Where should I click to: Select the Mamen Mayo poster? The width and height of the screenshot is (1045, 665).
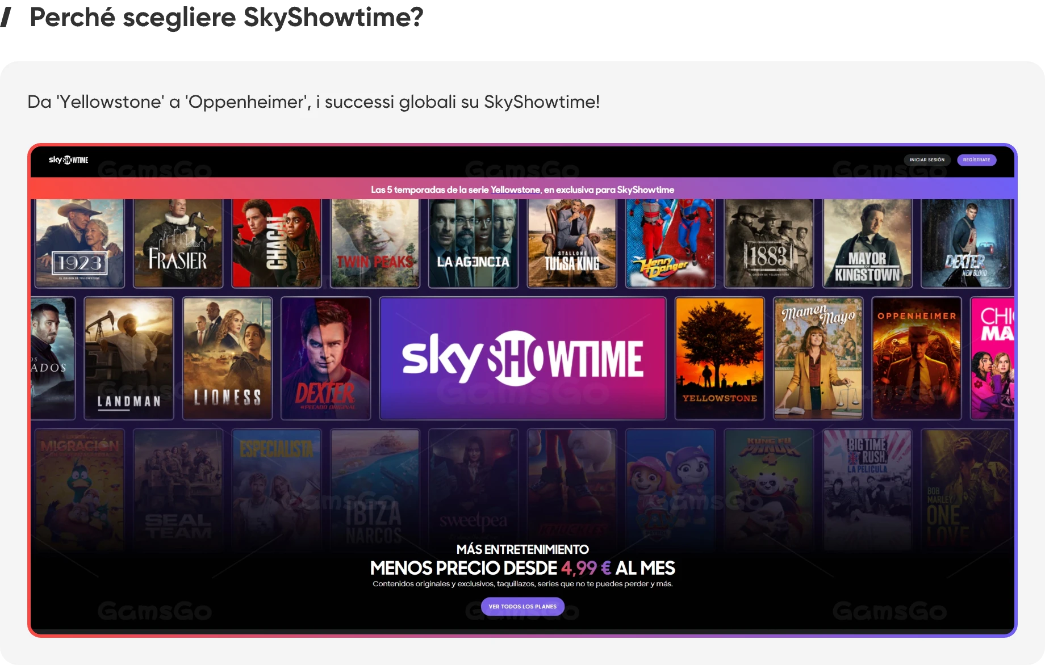coord(818,359)
